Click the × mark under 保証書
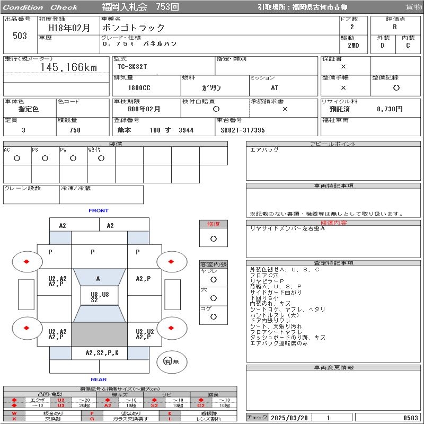Image resolution: width=424 pixels, height=424 pixels. [x=343, y=67]
